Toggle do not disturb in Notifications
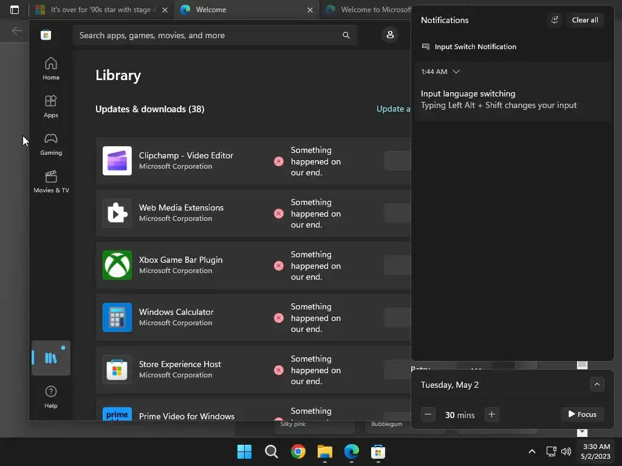Viewport: 622px width, 466px height. pyautogui.click(x=555, y=20)
